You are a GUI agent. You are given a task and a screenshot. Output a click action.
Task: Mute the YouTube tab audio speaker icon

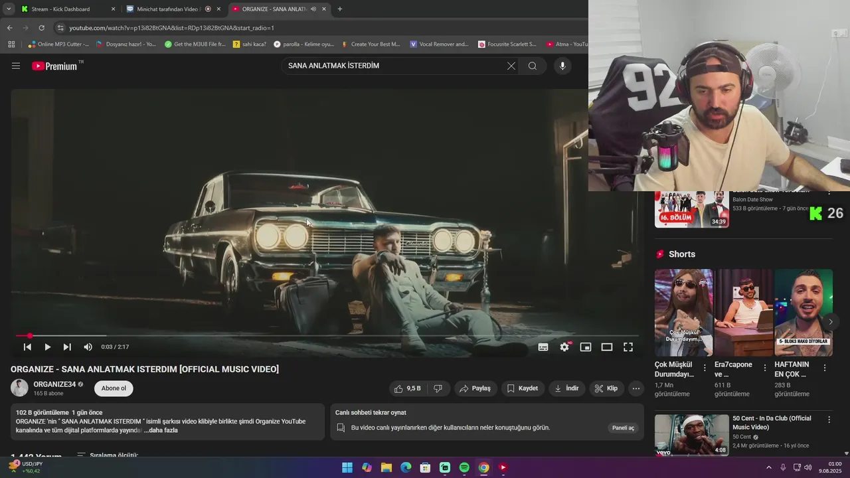click(313, 9)
